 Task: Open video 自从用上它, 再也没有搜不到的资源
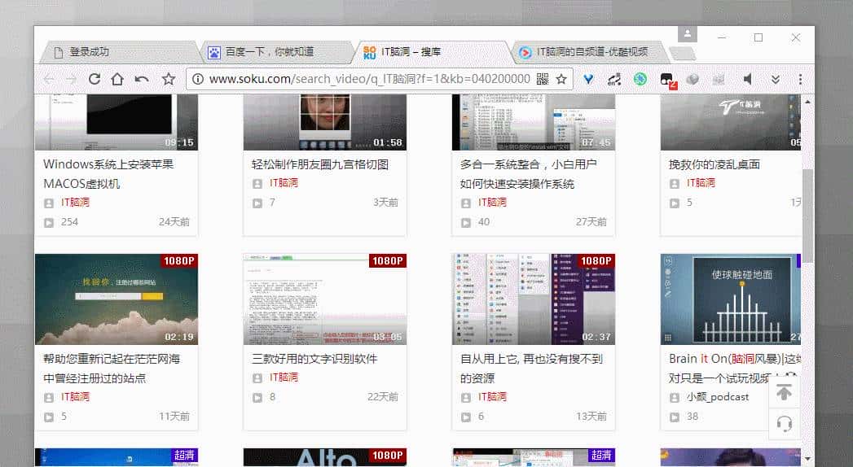click(531, 369)
